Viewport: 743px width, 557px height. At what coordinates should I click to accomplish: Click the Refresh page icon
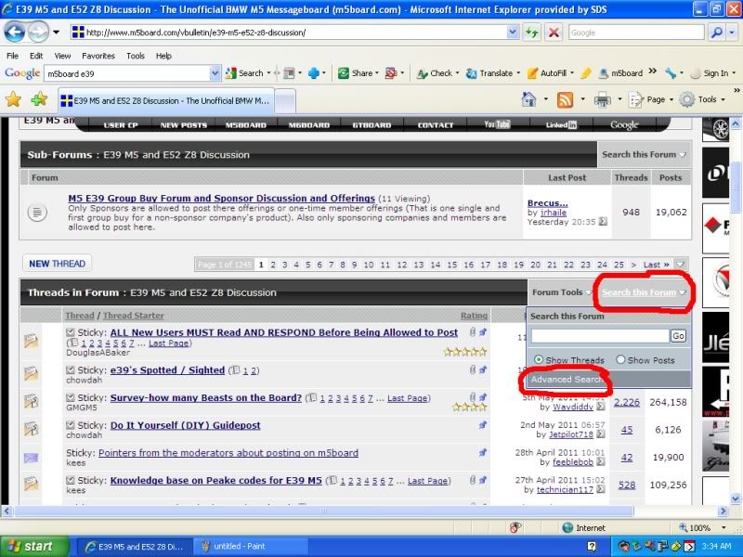pyautogui.click(x=531, y=32)
